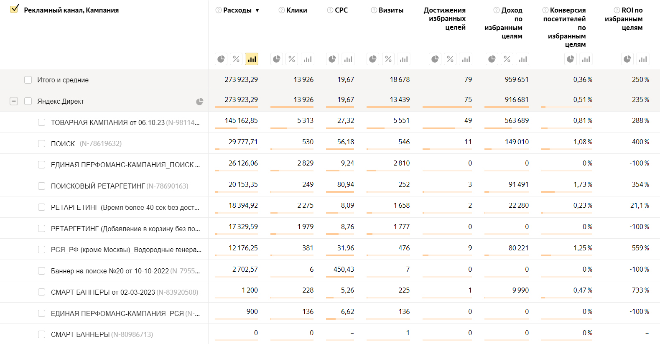The height and width of the screenshot is (344, 660).
Task: Sort table by CPC column header
Action: [x=341, y=10]
